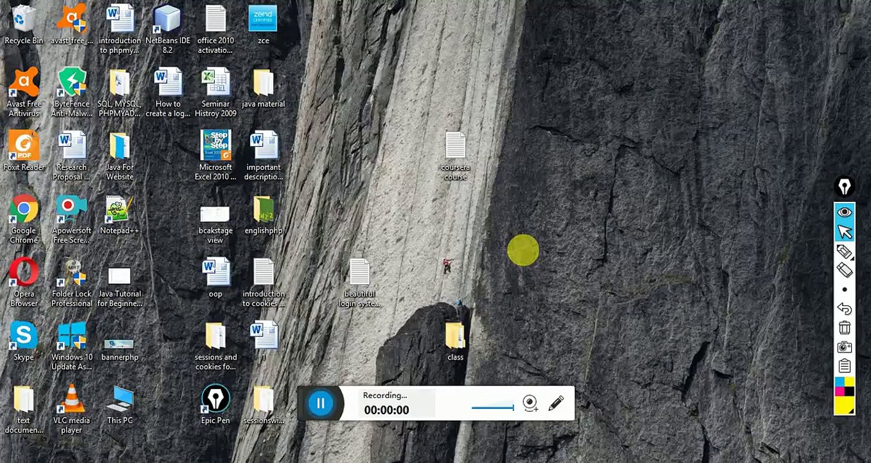Select the "sessionswi..." folder
The image size is (871, 463).
click(x=263, y=405)
